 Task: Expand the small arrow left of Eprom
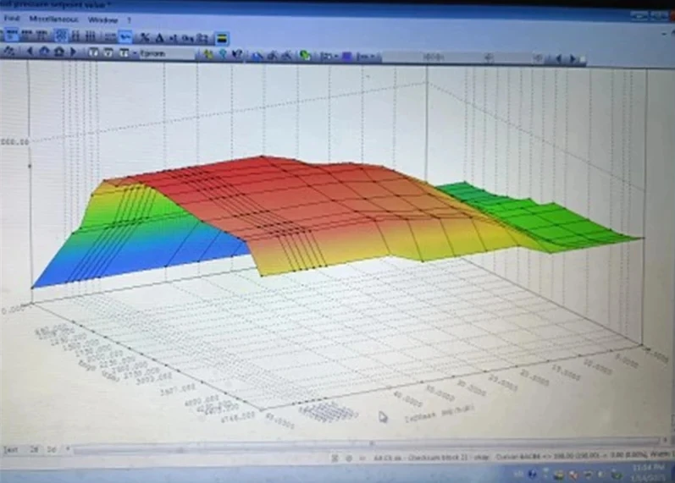pos(135,53)
